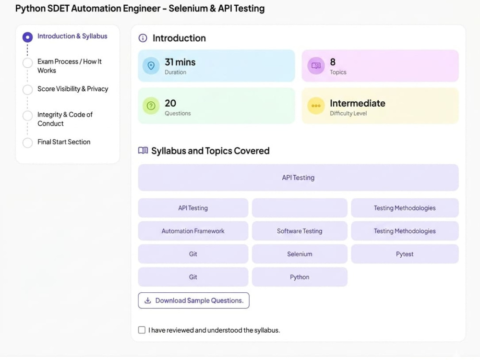Click the purple Topics presentation icon
The width and height of the screenshot is (480, 360).
pos(316,65)
